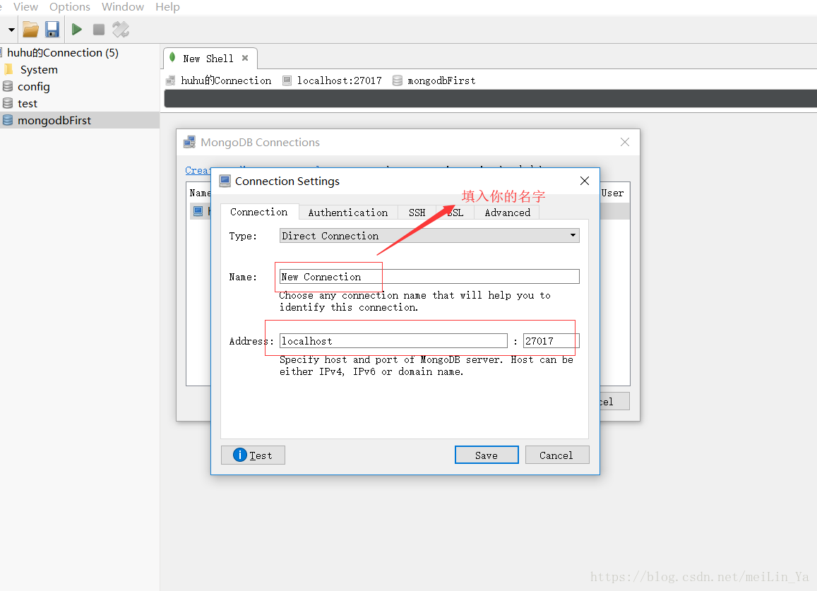The image size is (817, 591).
Task: Click the Connection Settings title icon
Action: pyautogui.click(x=225, y=181)
